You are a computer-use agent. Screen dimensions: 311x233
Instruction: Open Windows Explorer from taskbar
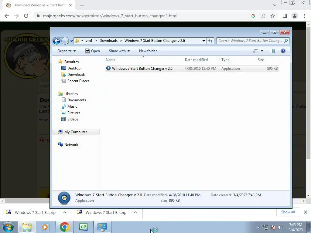27,227
